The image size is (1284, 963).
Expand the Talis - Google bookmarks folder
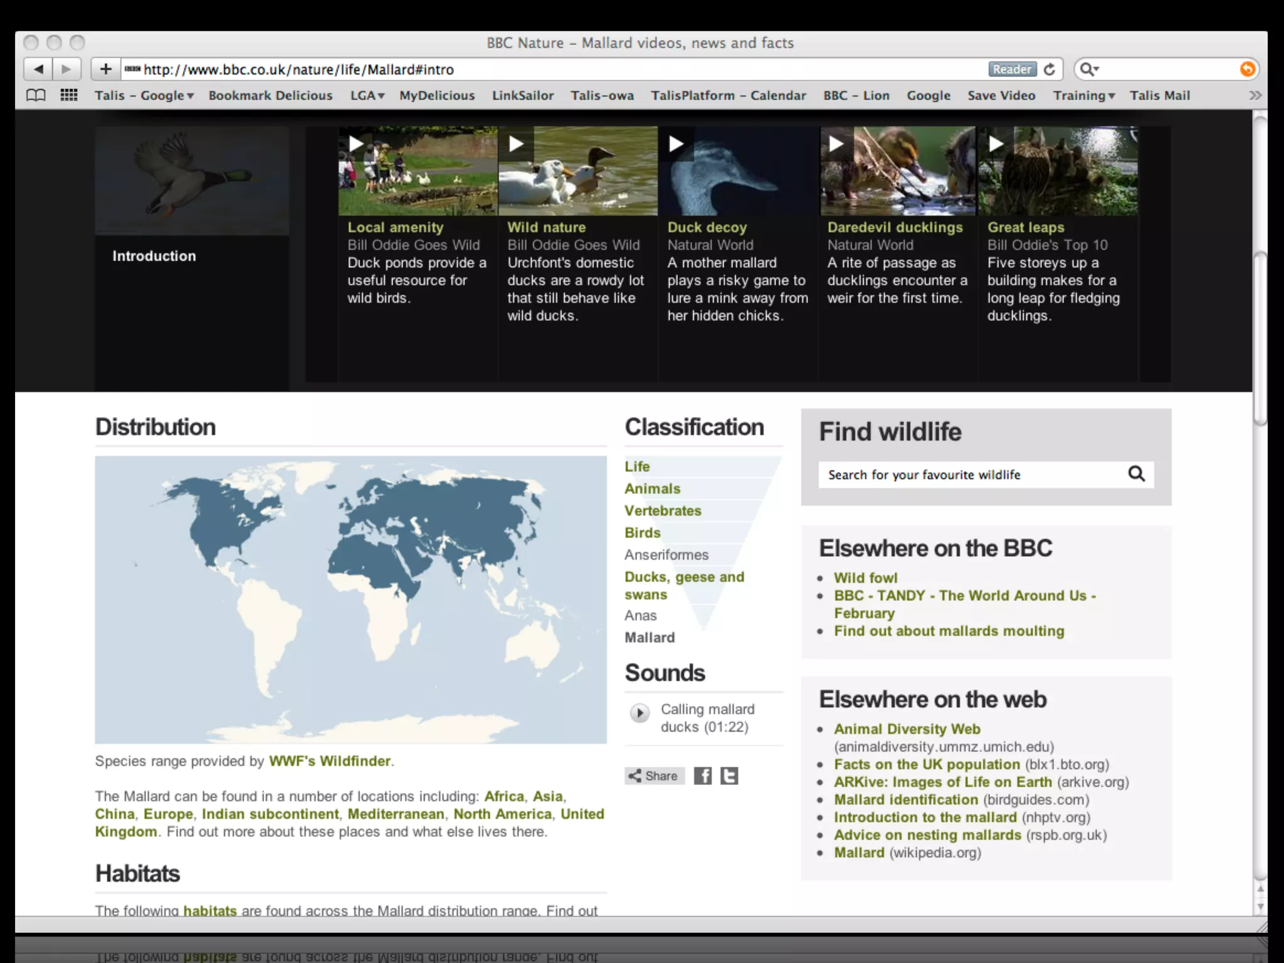(144, 95)
